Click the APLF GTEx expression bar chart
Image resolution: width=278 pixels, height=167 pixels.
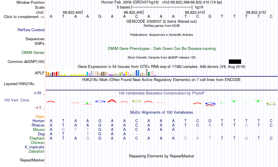click(x=101, y=73)
